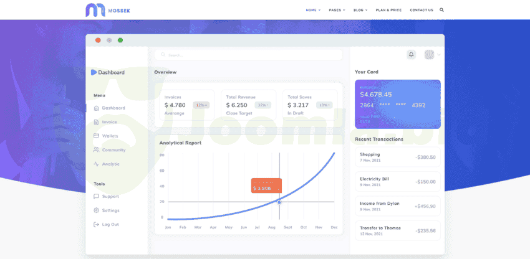
Task: Click the Settings gear icon
Action: click(x=96, y=210)
